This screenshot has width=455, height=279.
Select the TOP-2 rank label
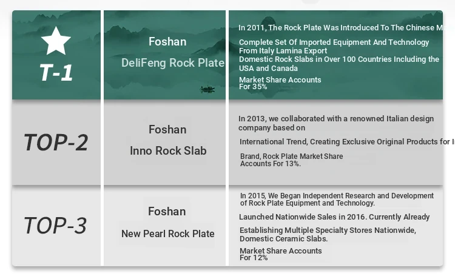56,143
